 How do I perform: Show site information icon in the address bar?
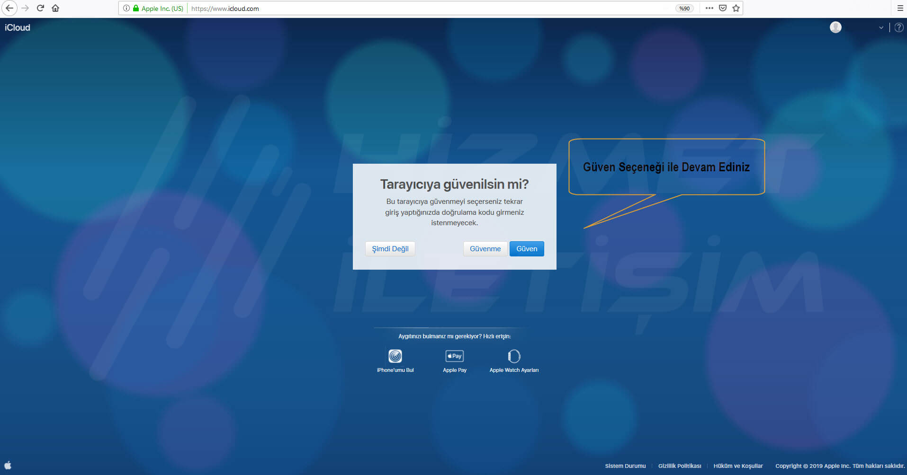coord(126,8)
